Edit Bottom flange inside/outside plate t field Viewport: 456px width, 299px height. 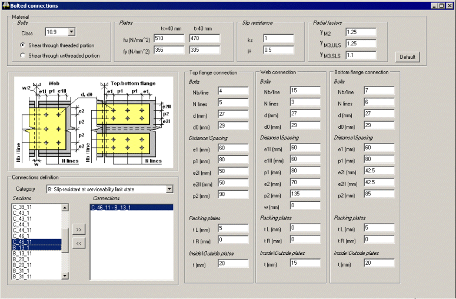coord(379,264)
